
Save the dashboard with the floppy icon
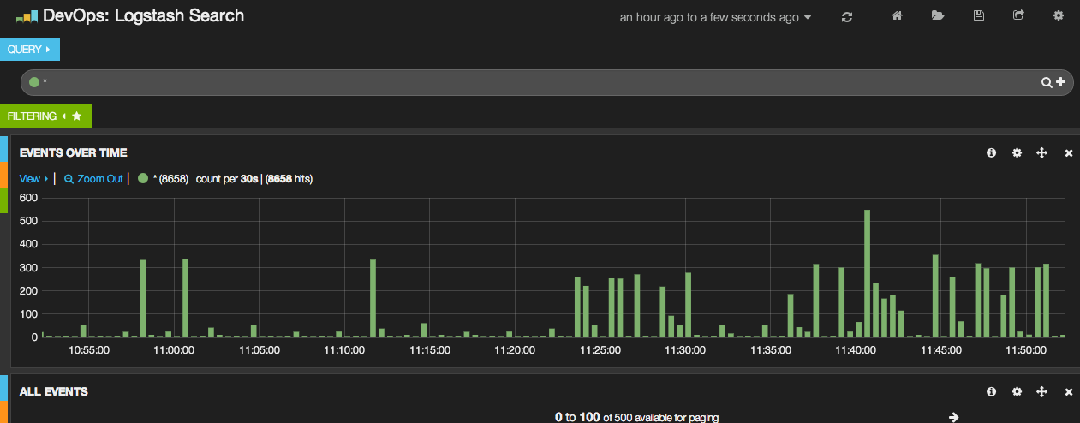pyautogui.click(x=979, y=15)
